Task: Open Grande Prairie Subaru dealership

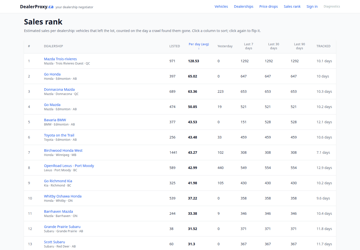Action: tap(62, 227)
